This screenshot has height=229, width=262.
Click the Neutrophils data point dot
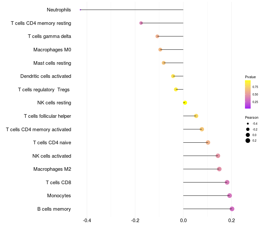pyautogui.click(x=80, y=10)
